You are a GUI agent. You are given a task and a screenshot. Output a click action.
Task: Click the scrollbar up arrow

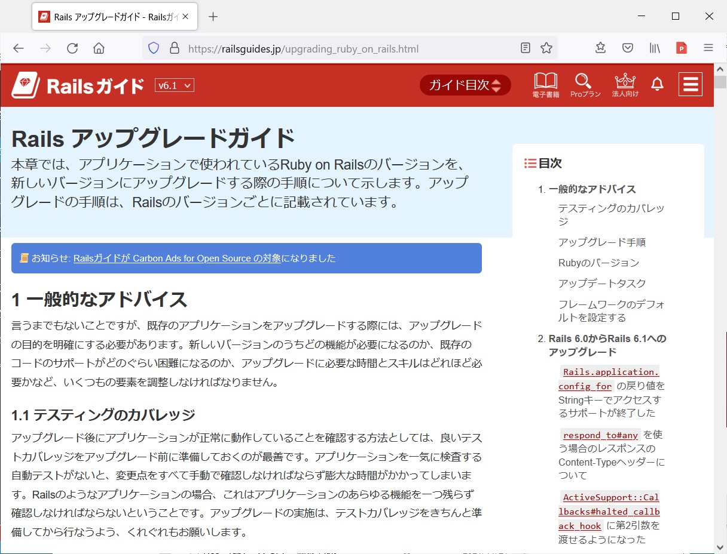click(x=720, y=68)
